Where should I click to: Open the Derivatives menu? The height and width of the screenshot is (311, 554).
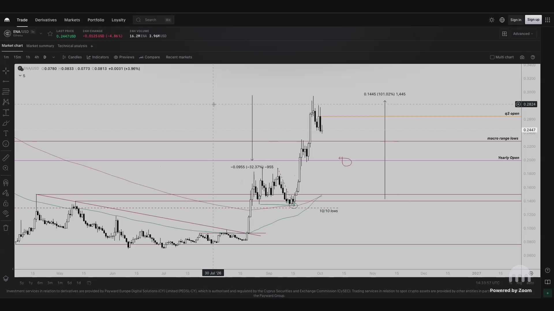[x=46, y=20]
